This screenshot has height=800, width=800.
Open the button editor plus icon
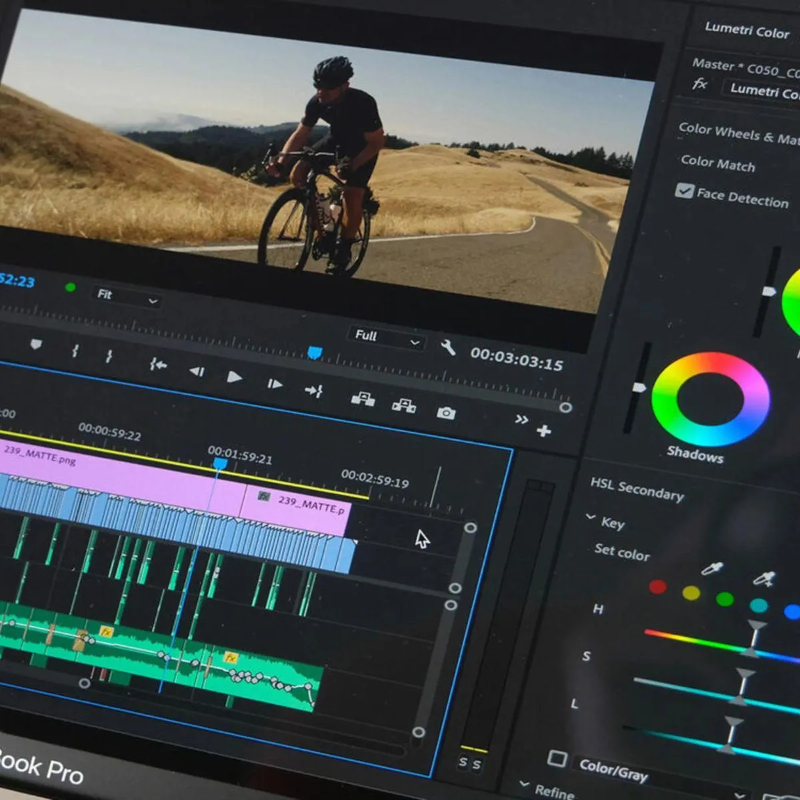pos(544,431)
